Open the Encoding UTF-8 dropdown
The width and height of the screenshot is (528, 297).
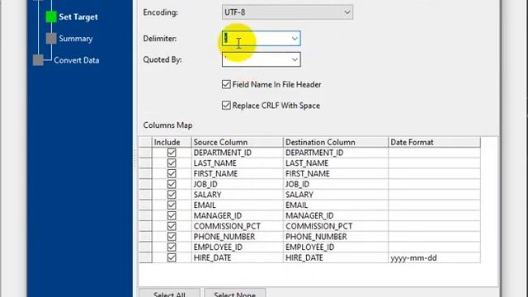coord(287,12)
